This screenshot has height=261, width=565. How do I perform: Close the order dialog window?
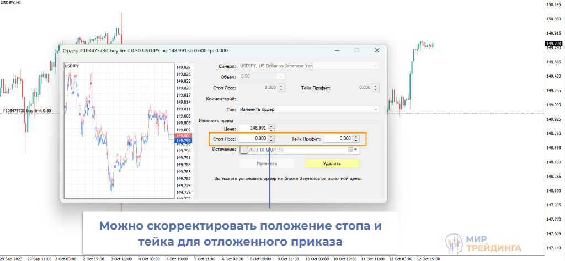tap(377, 50)
